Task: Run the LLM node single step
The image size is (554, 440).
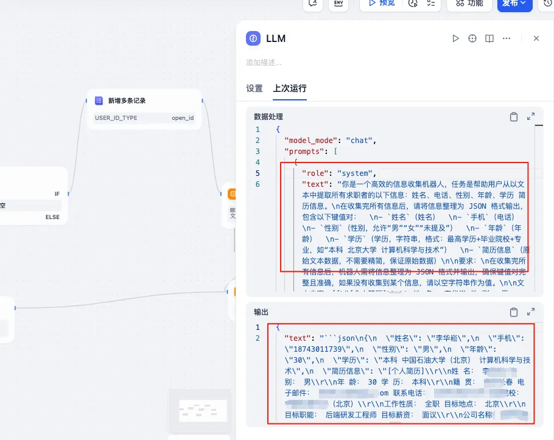Action: 455,38
